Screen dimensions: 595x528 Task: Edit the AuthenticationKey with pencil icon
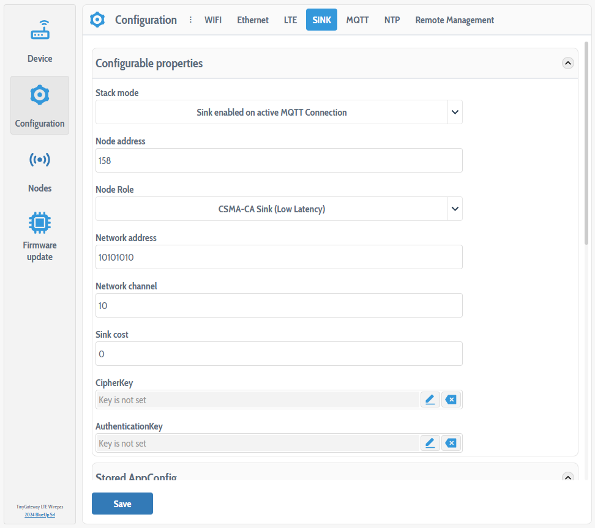click(x=430, y=443)
